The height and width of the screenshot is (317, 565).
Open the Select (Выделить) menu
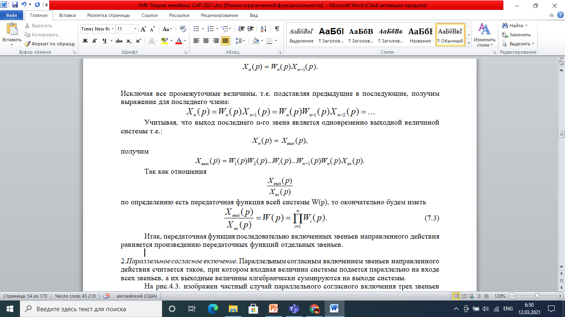[518, 44]
